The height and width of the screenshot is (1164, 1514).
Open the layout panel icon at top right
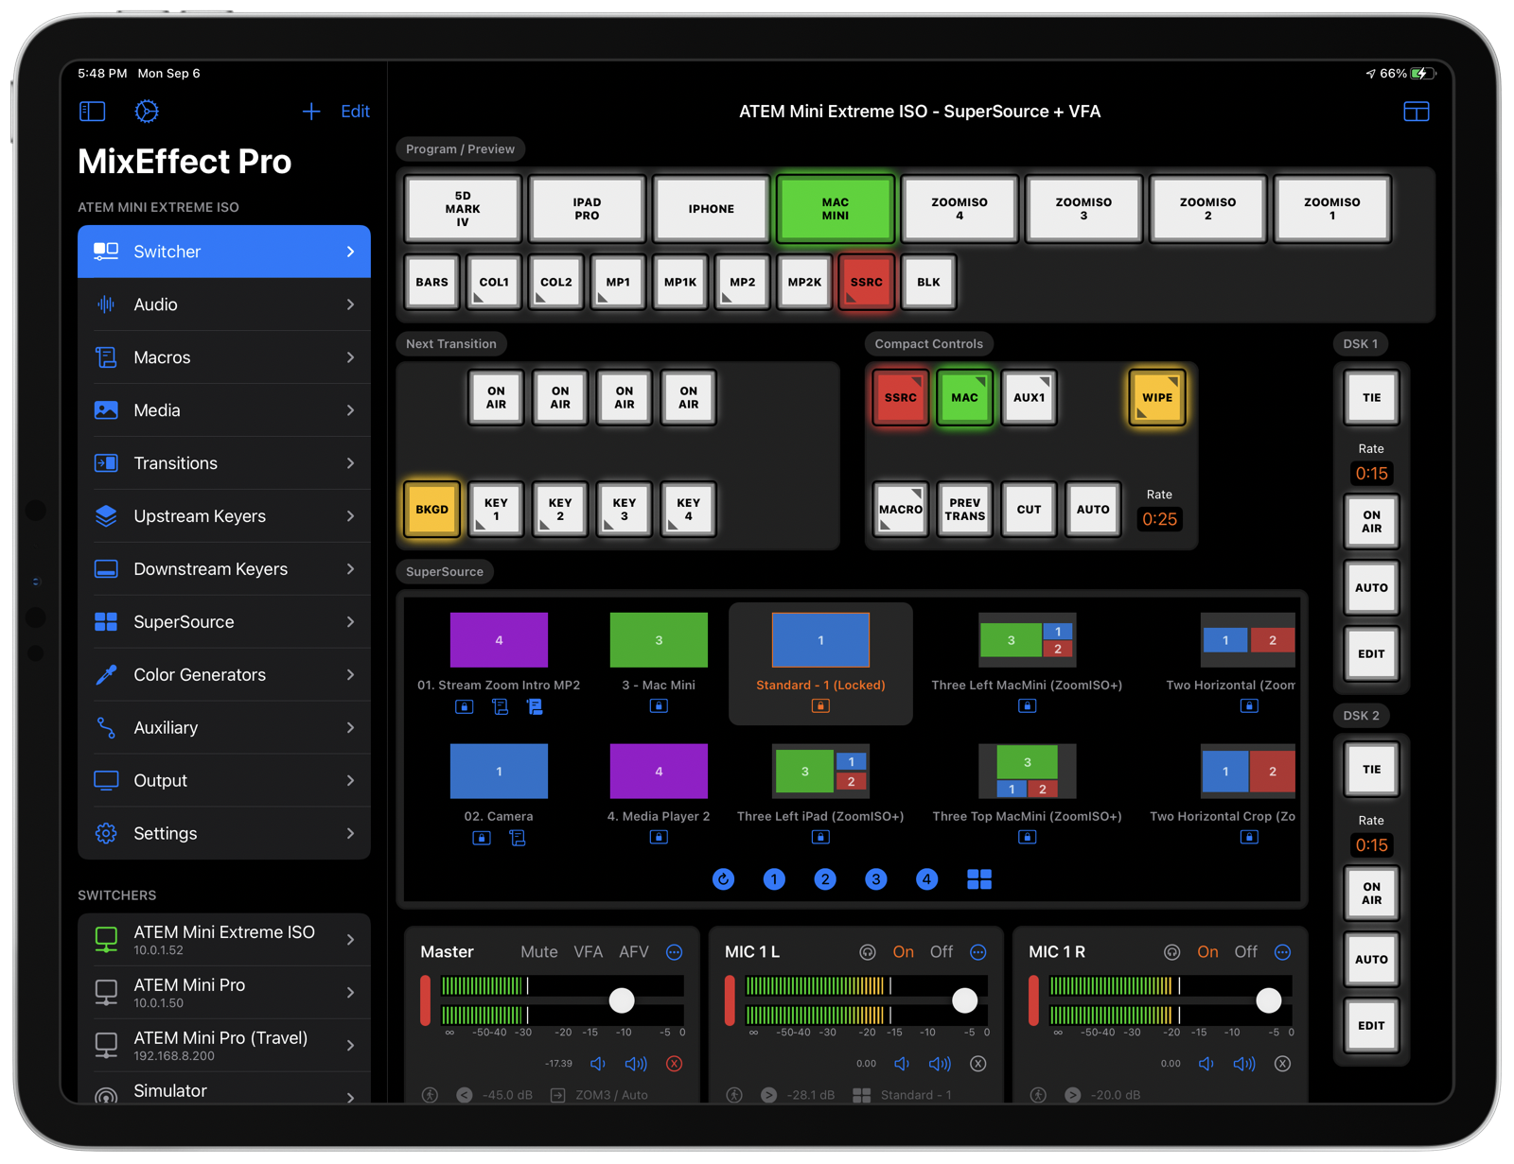[1416, 112]
